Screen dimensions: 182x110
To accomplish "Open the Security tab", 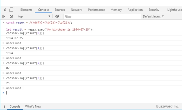I will (154, 10).
